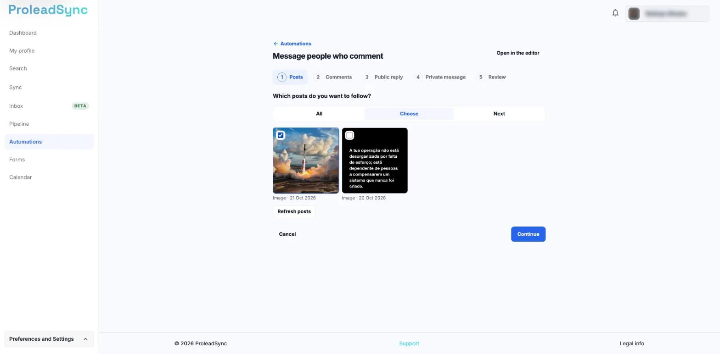Screen dimensions: 720x354
Task: Open Search in the sidebar
Action: click(49, 69)
